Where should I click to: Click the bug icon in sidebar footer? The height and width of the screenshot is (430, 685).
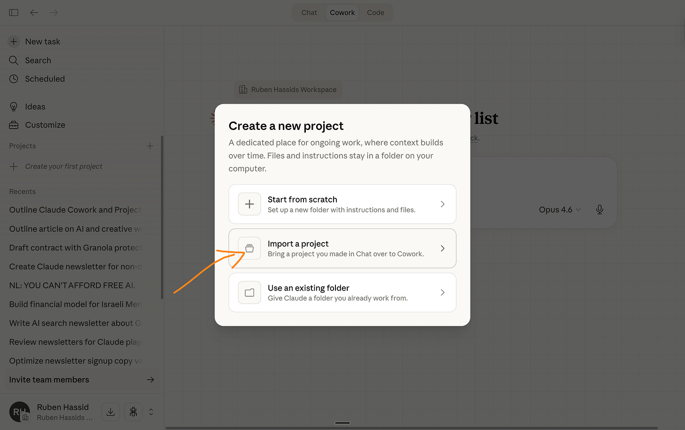tap(134, 412)
